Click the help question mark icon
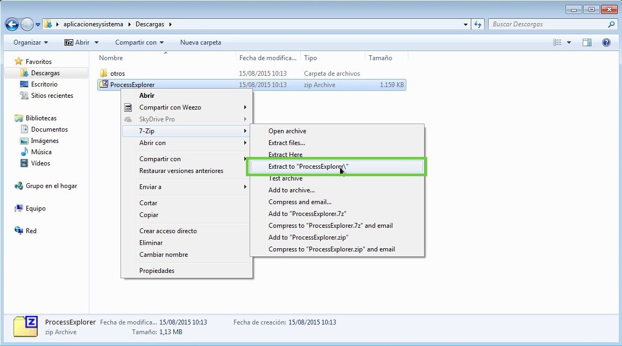This screenshot has height=346, width=622. (x=606, y=42)
